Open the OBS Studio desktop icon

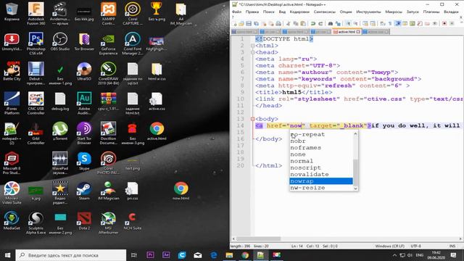coord(60,41)
